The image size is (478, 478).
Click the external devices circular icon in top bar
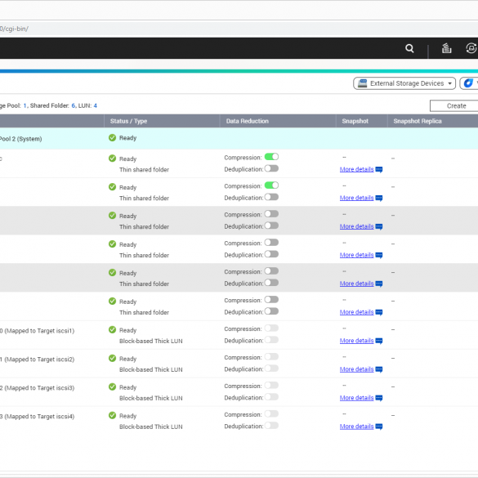(x=471, y=48)
